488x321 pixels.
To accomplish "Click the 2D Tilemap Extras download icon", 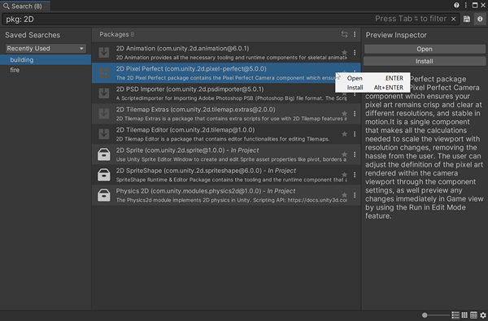I will [x=104, y=114].
